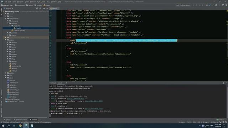Click the Windows taskbar search icon
The height and width of the screenshot is (128, 228).
(9, 126)
